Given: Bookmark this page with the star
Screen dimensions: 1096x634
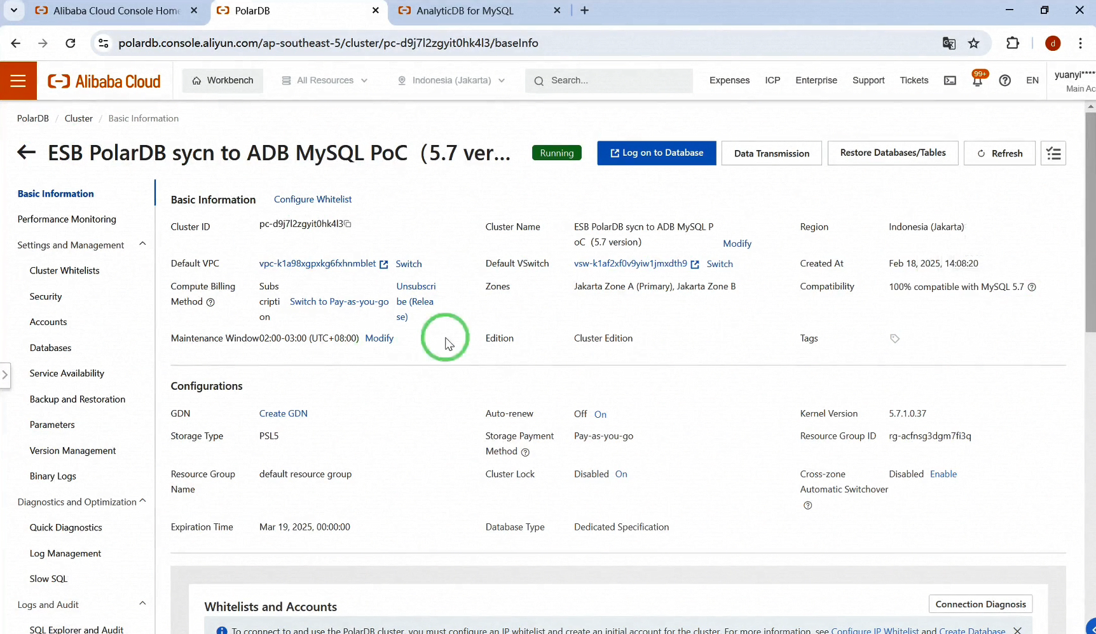Looking at the screenshot, I should pos(973,43).
